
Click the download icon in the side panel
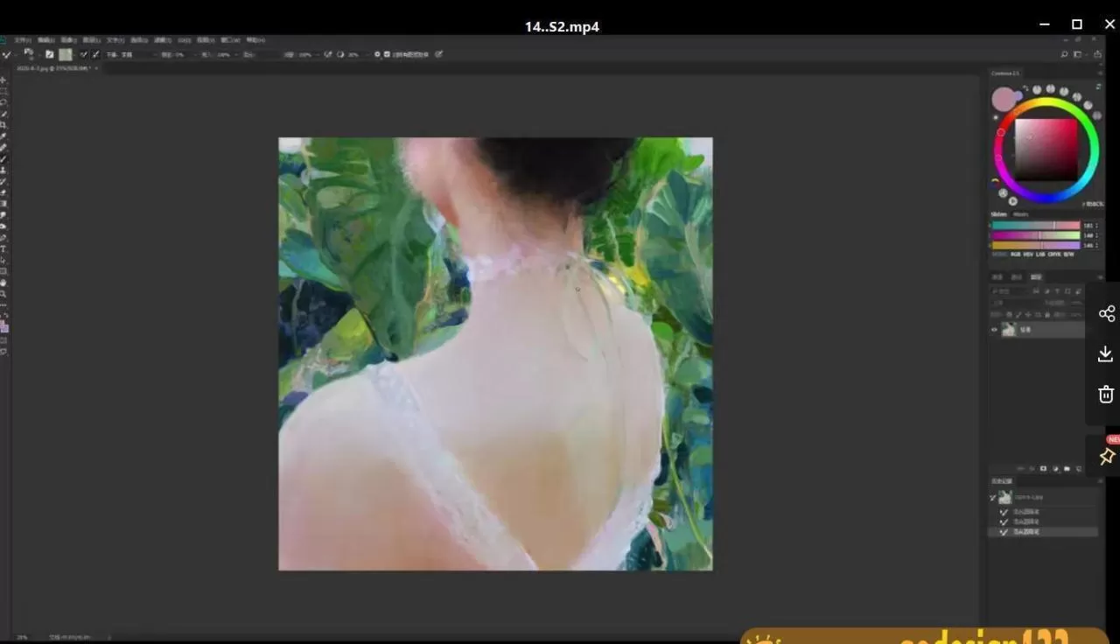tap(1105, 353)
